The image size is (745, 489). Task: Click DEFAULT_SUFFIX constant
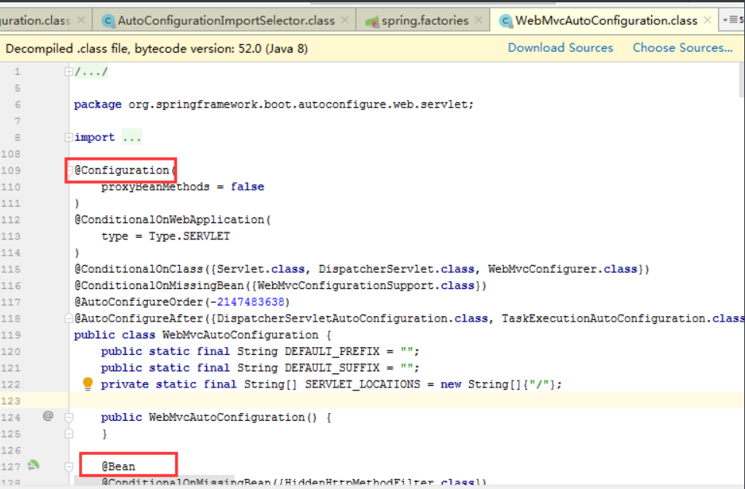tap(332, 368)
